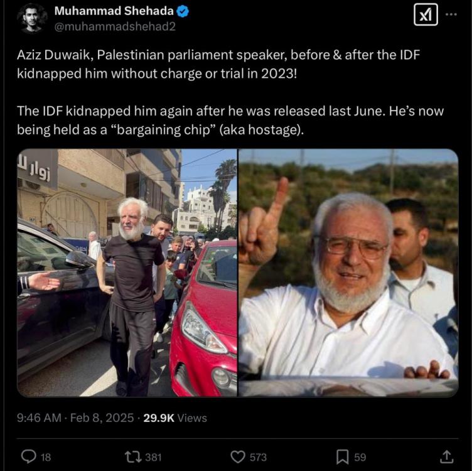Open Muhammad Shehada's profile avatar
This screenshot has width=472, height=471.
[32, 18]
